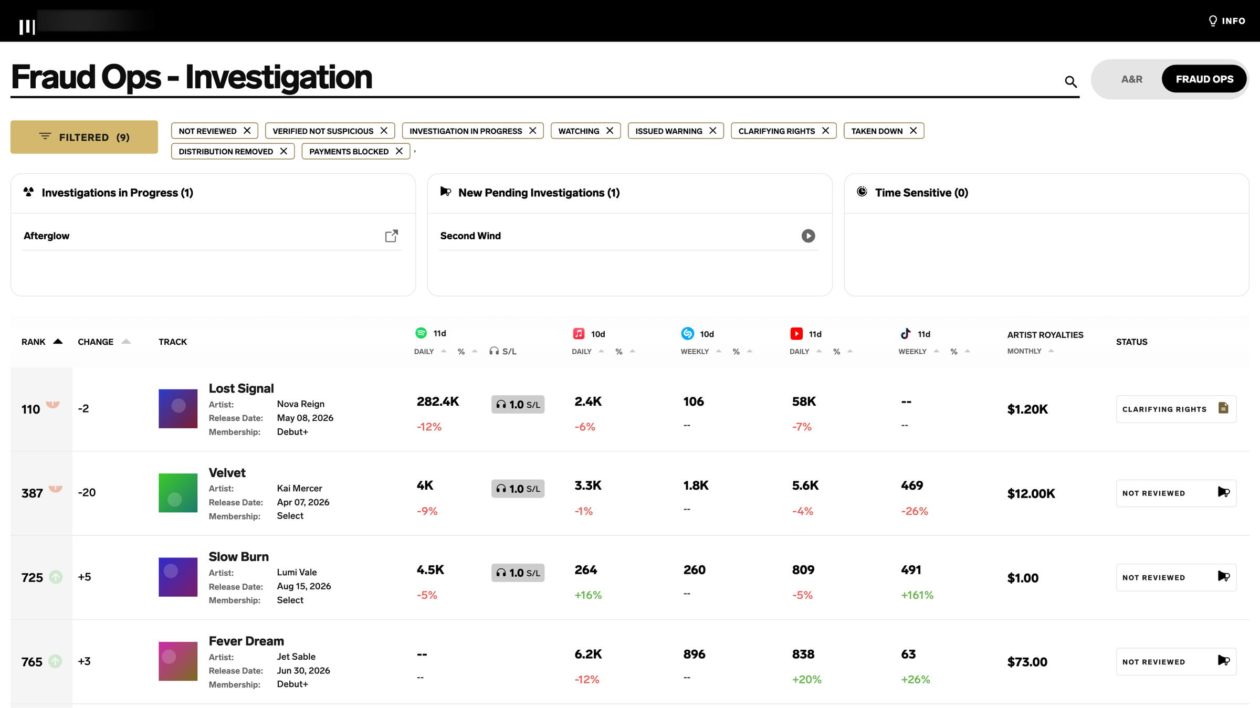Click the Apple Music column icon
Viewport: 1260px width, 708px height.
pos(578,334)
